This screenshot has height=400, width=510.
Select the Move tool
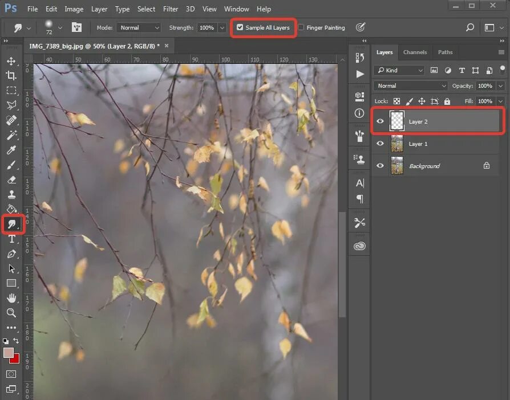pos(11,61)
